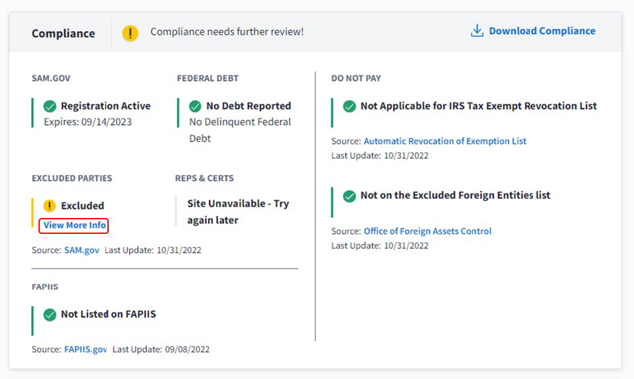634x379 pixels.
Task: Open View More Info under Excluded
Action: click(74, 225)
